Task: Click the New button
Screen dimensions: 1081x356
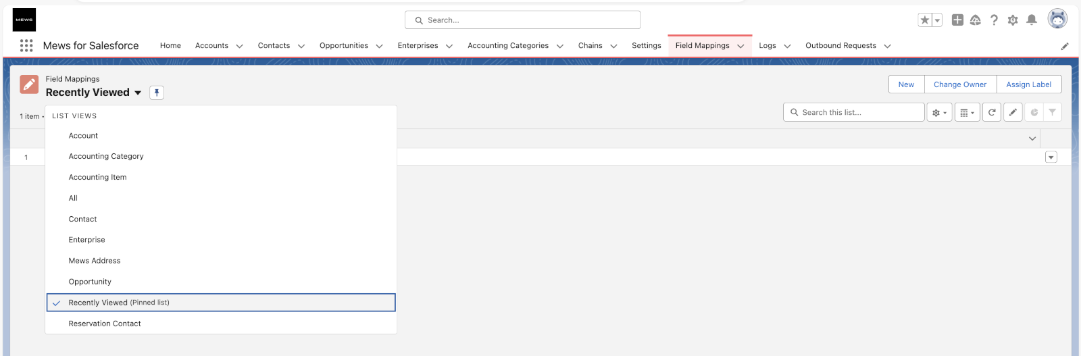Action: (906, 84)
